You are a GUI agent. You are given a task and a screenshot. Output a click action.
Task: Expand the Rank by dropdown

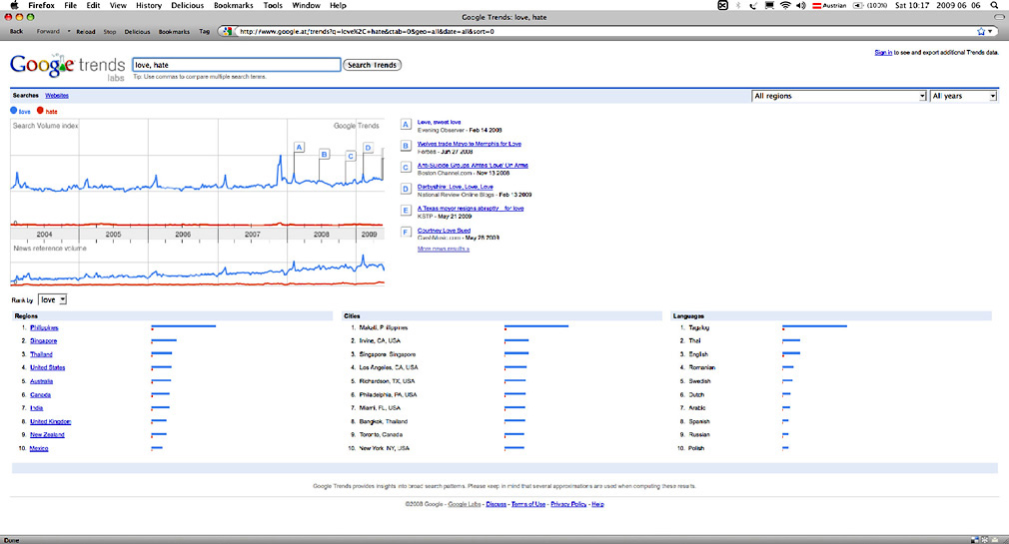pos(53,299)
